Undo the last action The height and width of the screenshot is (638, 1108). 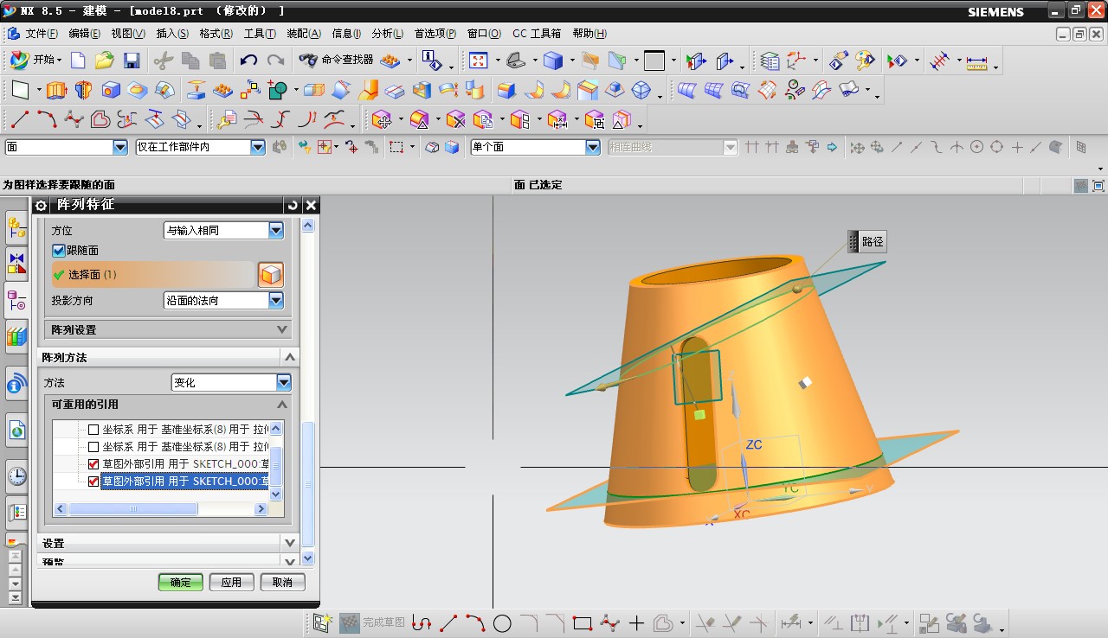pos(248,61)
